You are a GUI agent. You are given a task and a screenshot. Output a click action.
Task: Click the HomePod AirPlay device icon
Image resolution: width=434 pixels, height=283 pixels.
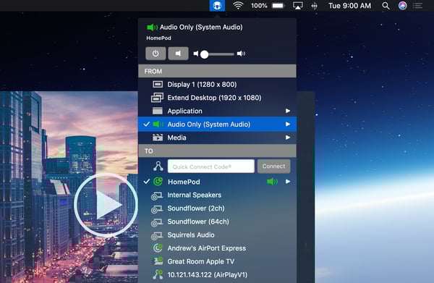[x=158, y=182]
